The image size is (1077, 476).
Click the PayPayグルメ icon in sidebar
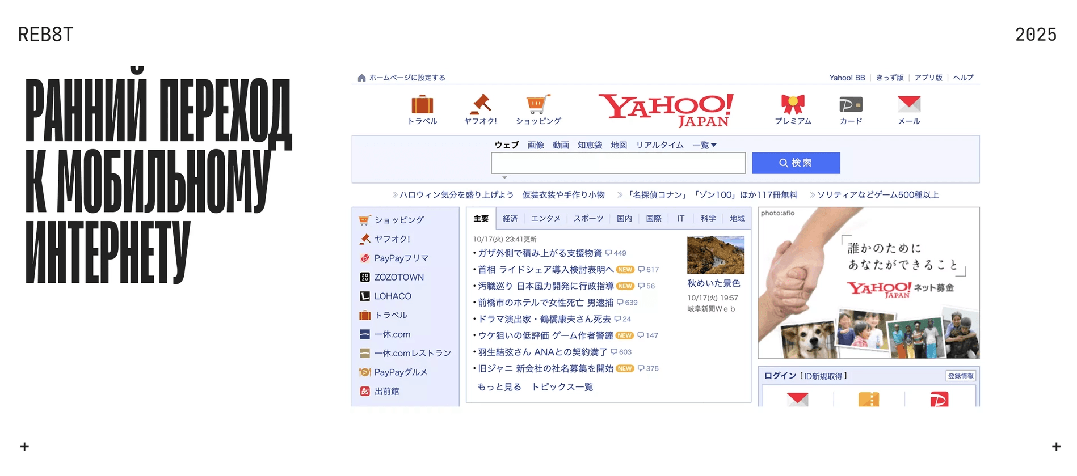(365, 372)
